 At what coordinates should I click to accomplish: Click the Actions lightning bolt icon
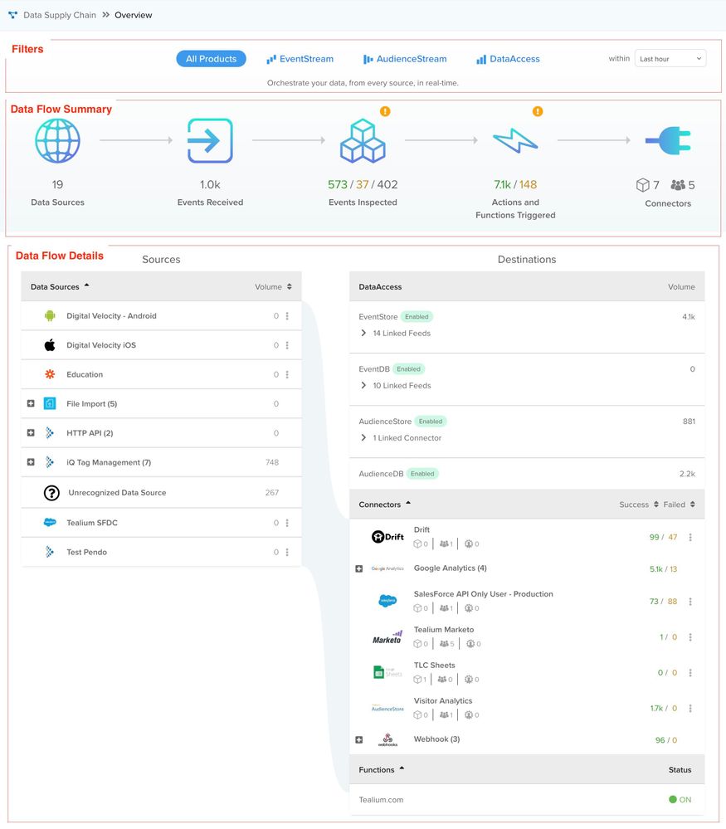515,141
